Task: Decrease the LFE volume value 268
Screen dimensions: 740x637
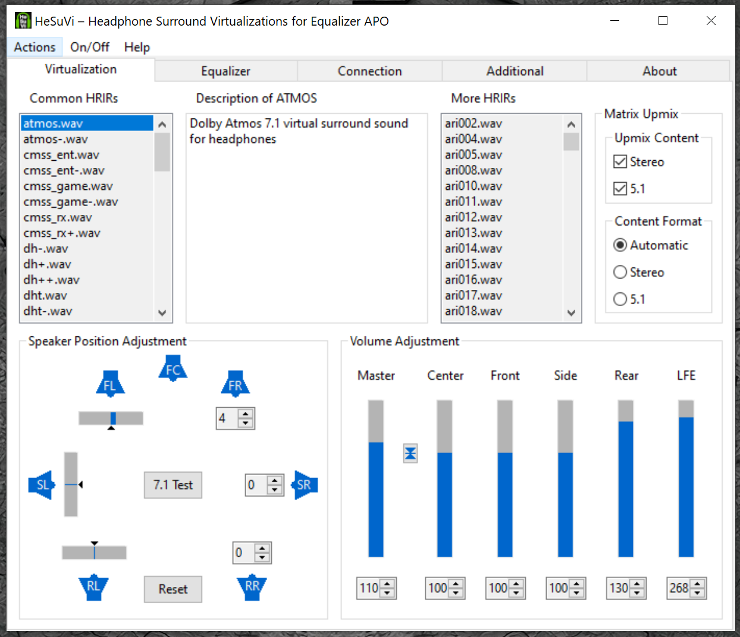Action: [x=698, y=593]
